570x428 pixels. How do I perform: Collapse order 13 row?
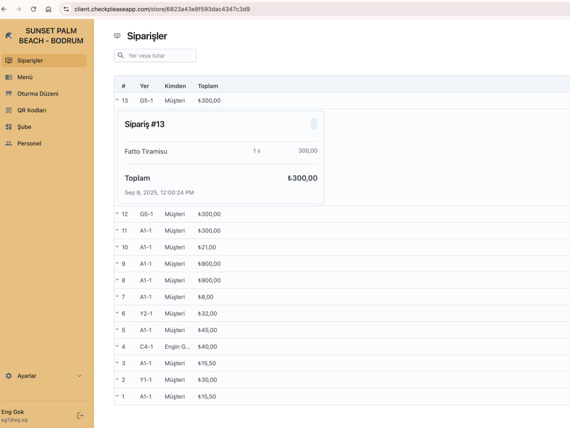117,100
